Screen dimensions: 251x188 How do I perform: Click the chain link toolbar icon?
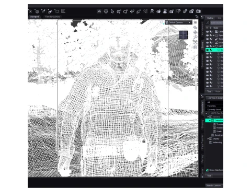pyautogui.click(x=185, y=11)
